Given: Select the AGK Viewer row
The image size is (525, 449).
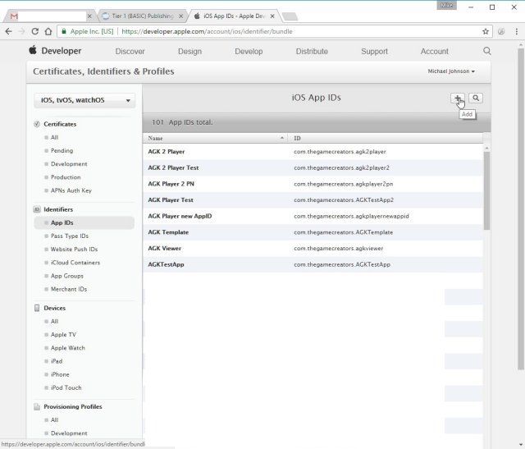Looking at the screenshot, I should point(313,248).
